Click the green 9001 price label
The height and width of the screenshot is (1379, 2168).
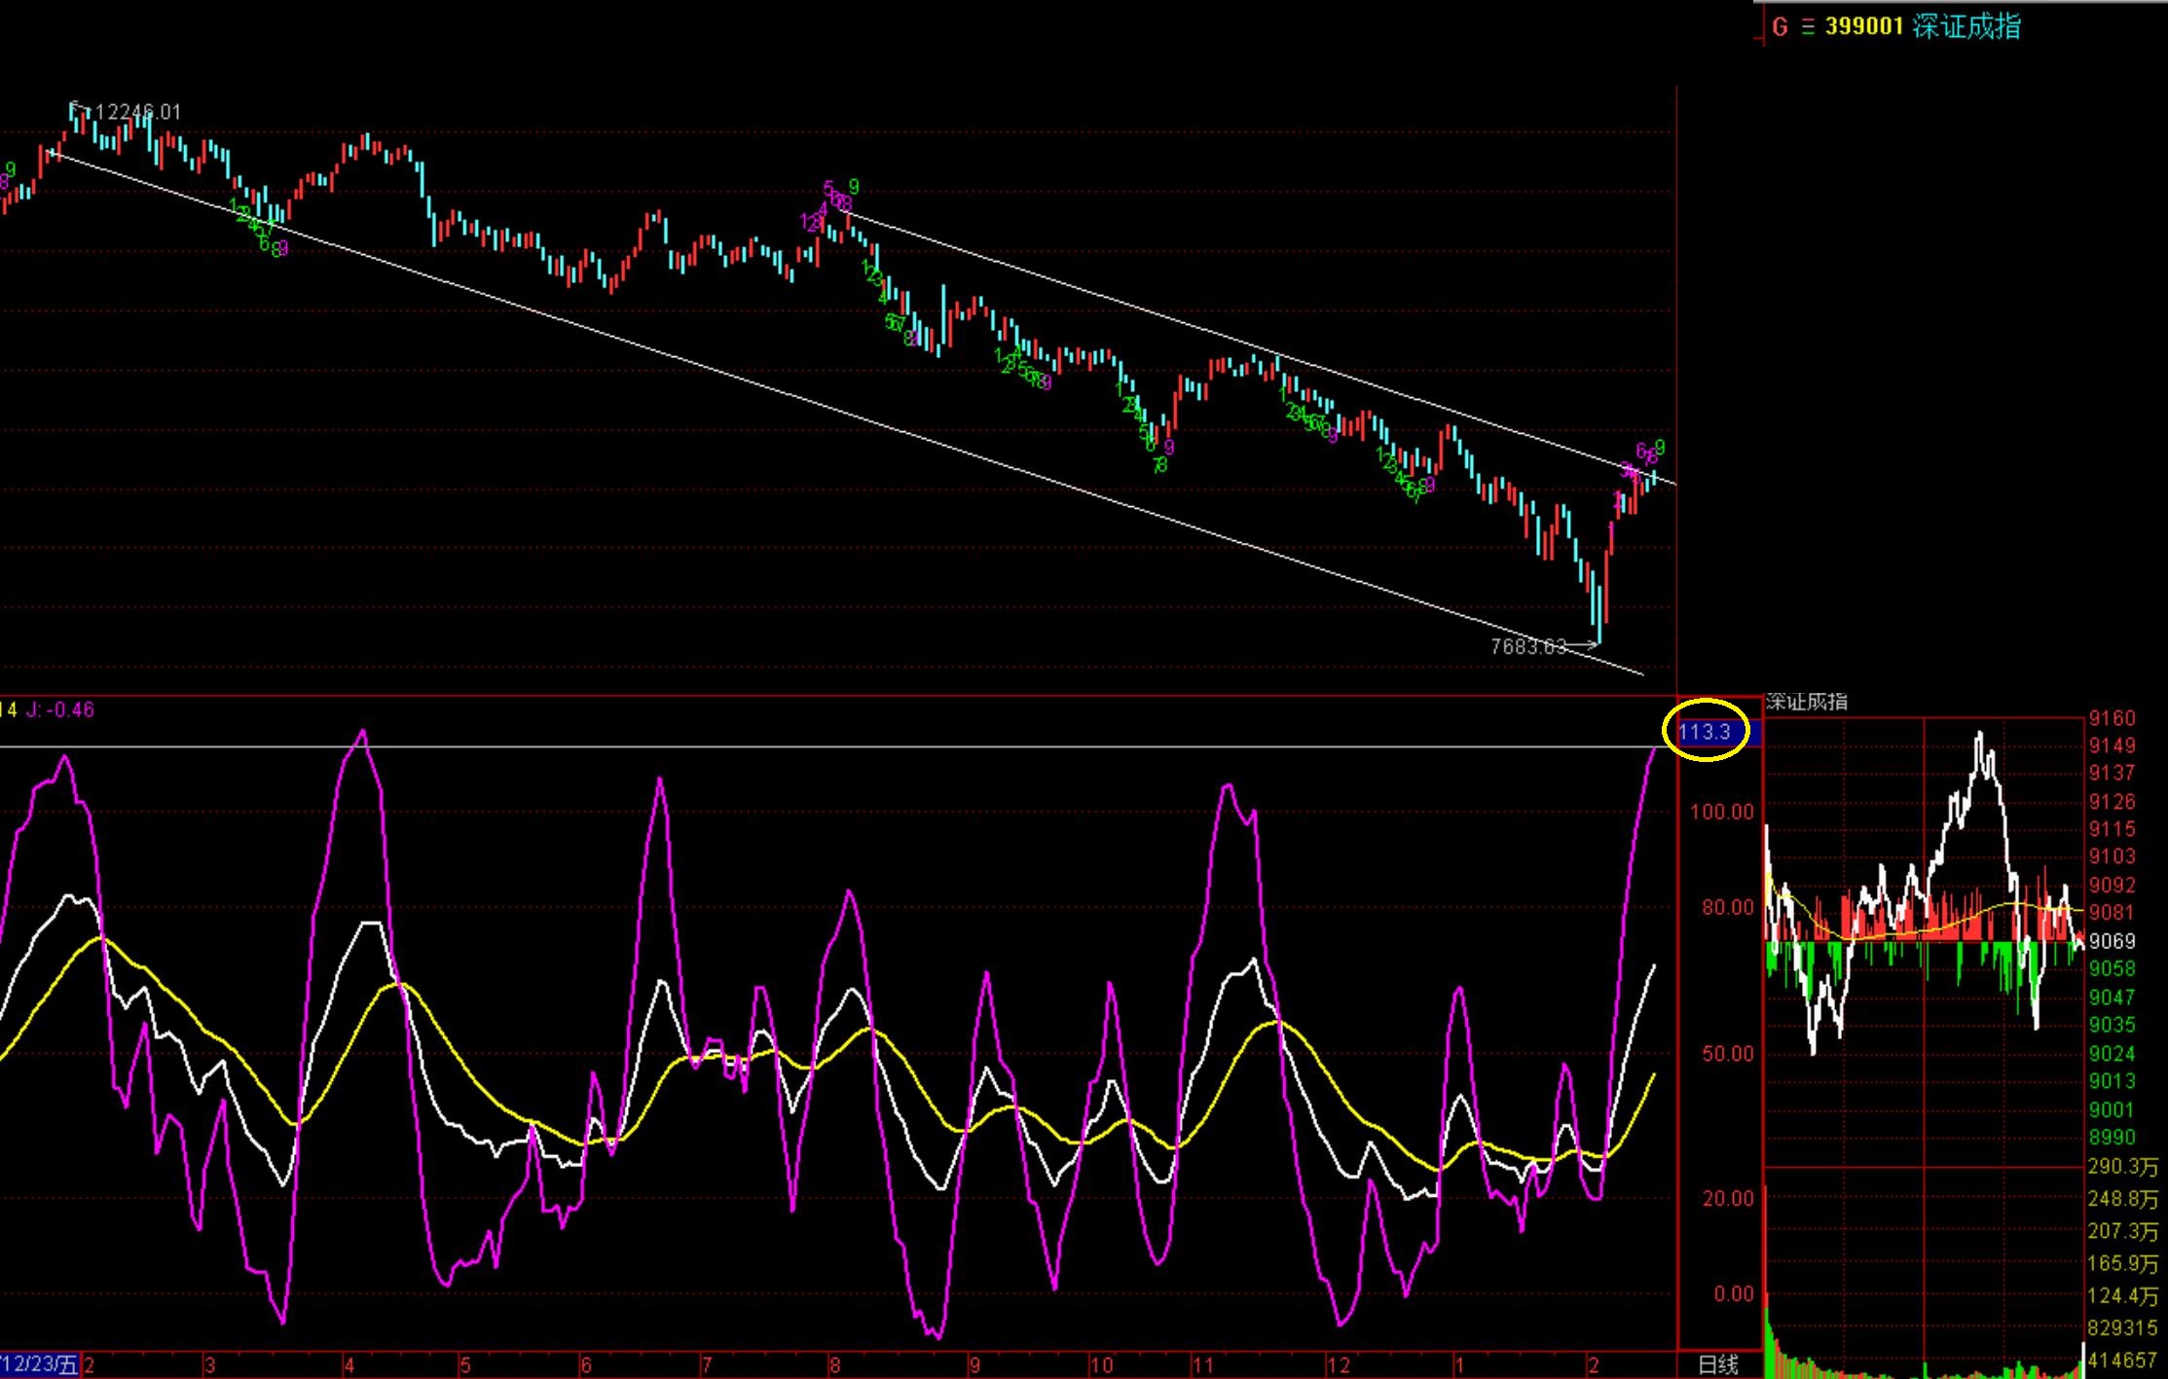[2112, 1110]
